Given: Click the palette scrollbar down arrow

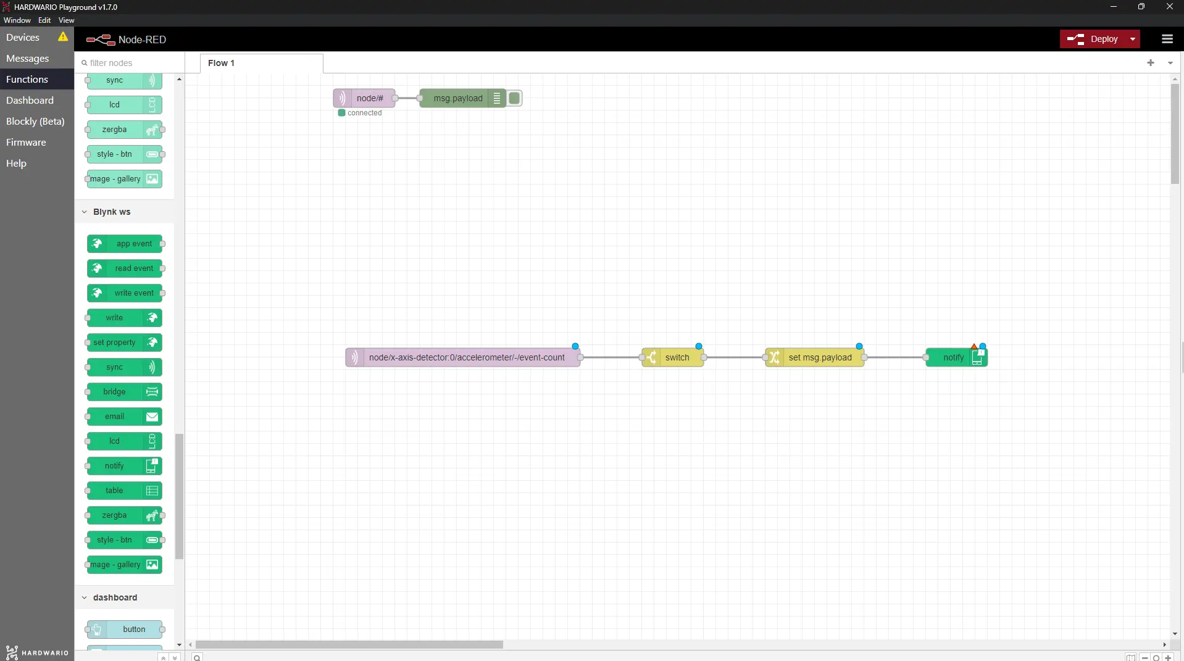Looking at the screenshot, I should click(179, 645).
